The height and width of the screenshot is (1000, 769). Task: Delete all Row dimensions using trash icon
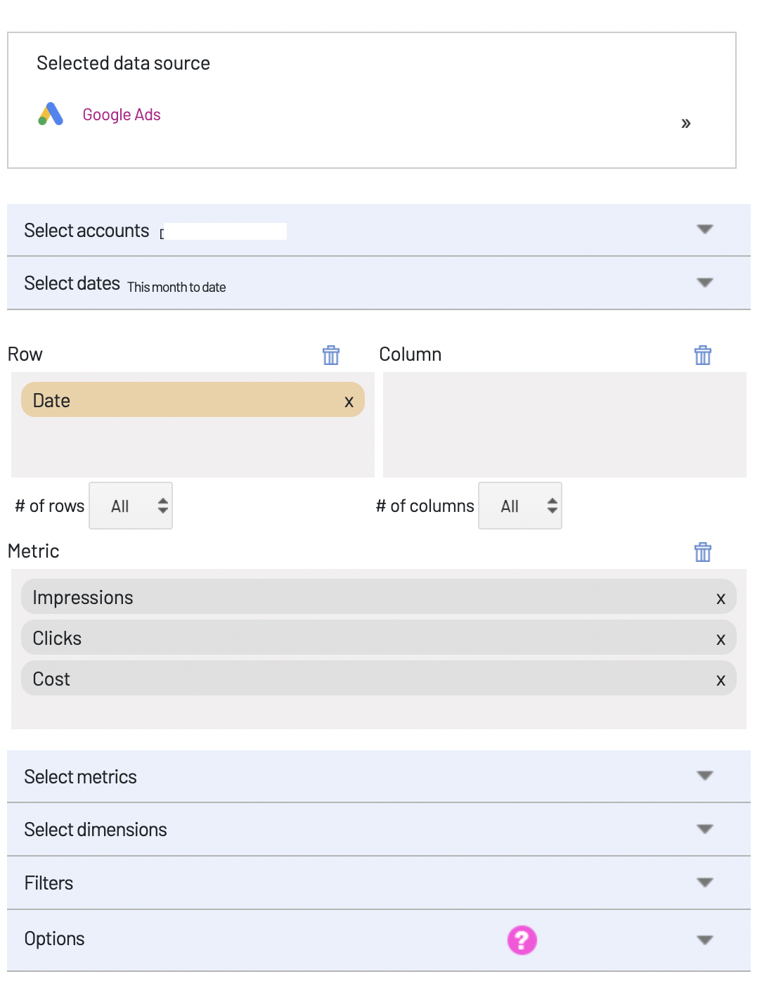click(x=330, y=355)
